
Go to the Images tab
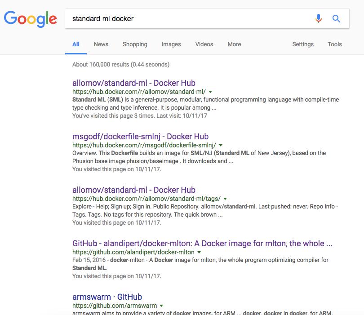[x=171, y=44]
